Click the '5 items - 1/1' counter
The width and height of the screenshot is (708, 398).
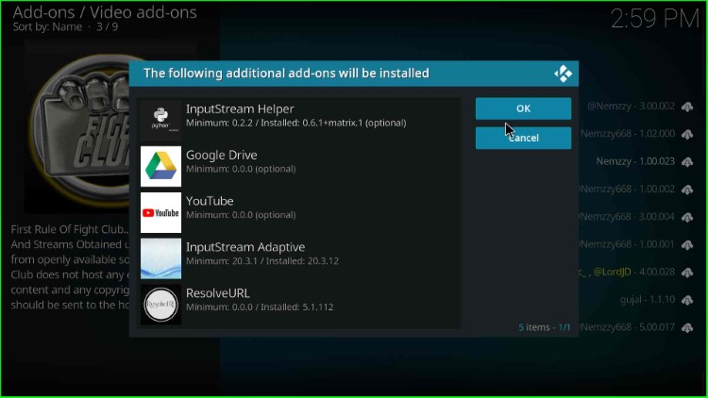544,327
